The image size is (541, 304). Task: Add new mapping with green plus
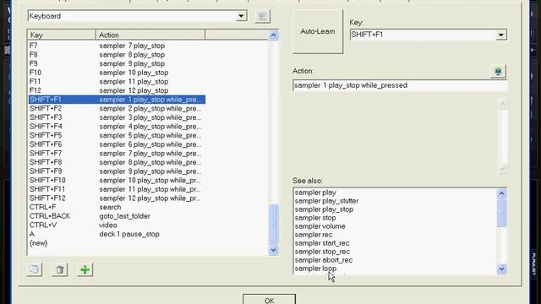85,269
